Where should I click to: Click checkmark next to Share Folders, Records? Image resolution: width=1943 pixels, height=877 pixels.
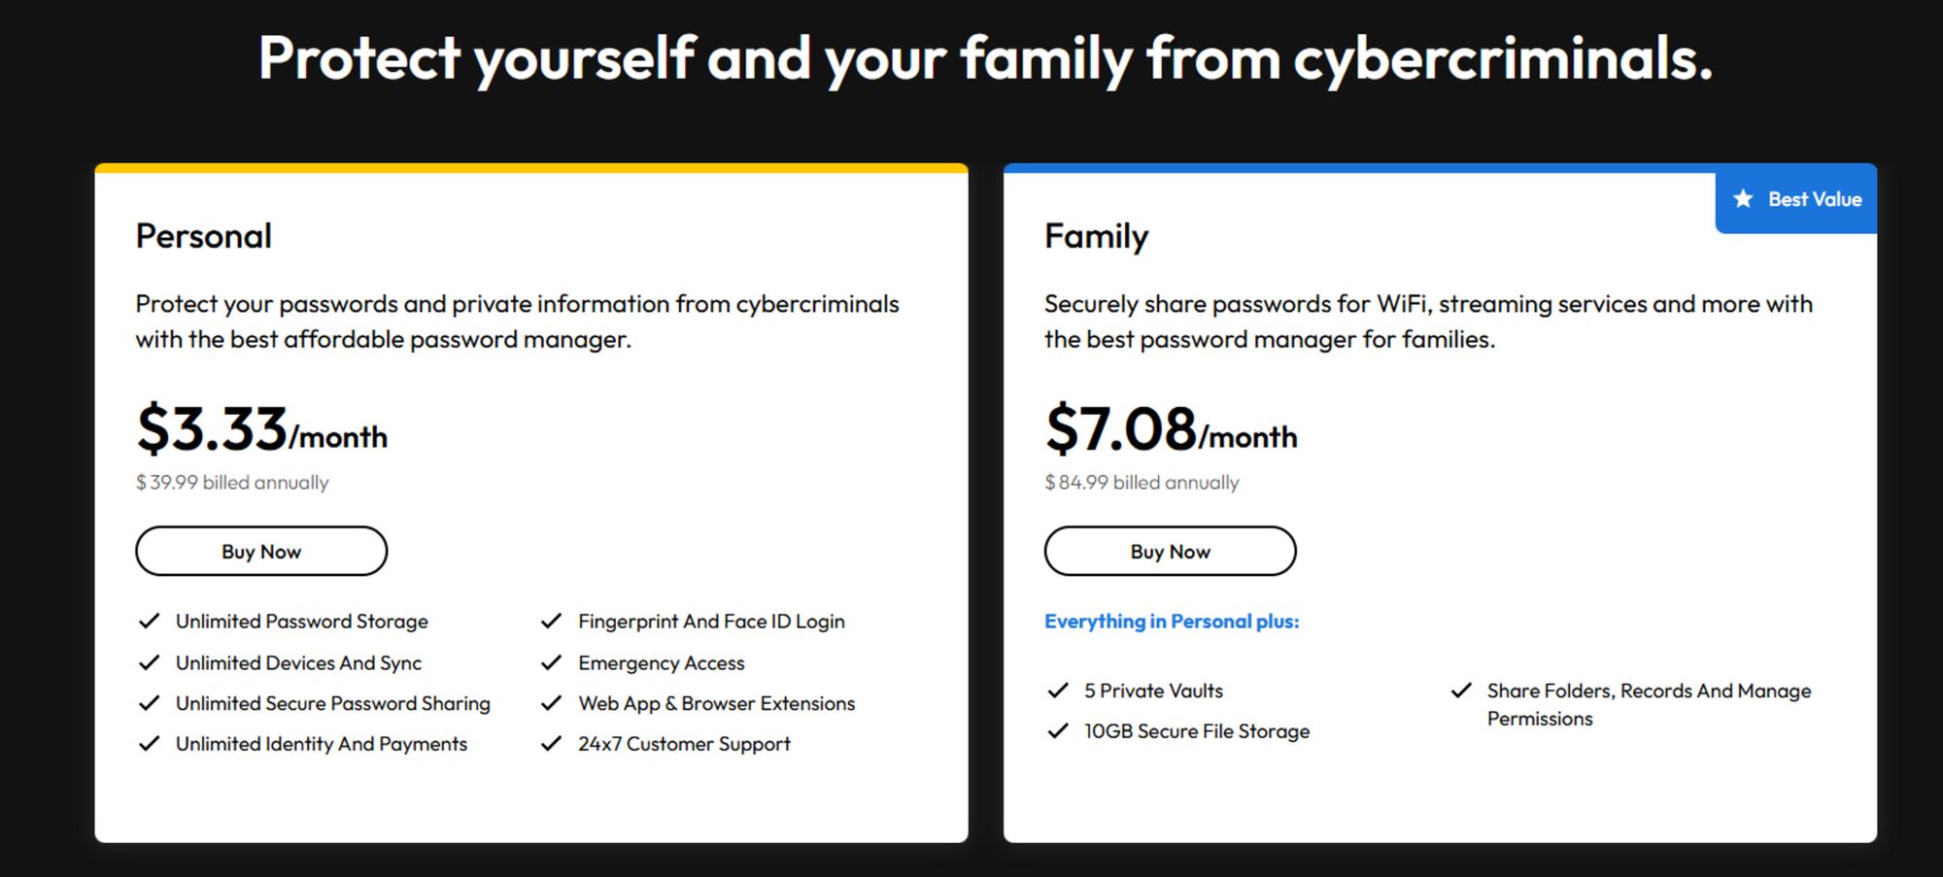pyautogui.click(x=1461, y=691)
